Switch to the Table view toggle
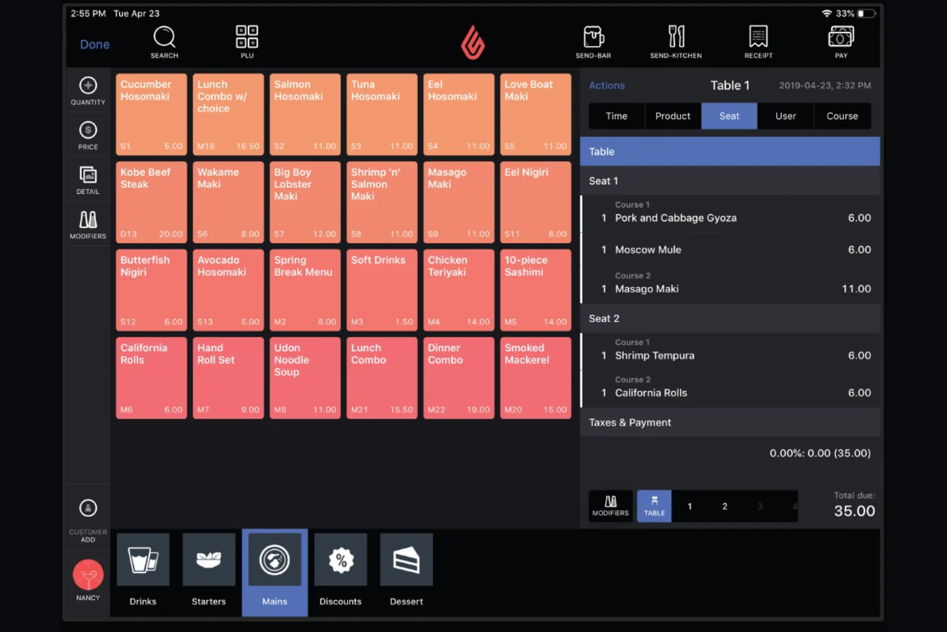The height and width of the screenshot is (632, 947). 653,506
